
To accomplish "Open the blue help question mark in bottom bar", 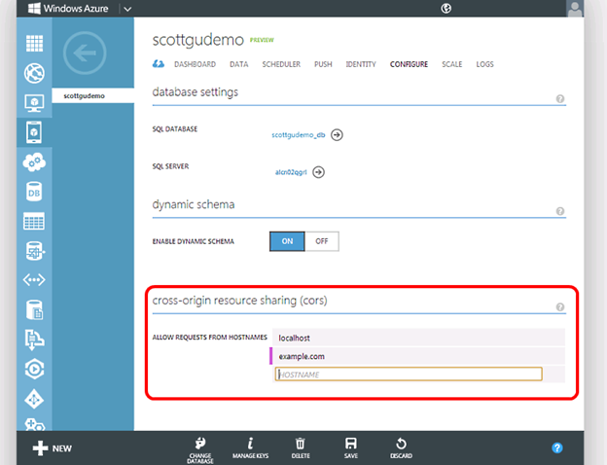I will 557,447.
